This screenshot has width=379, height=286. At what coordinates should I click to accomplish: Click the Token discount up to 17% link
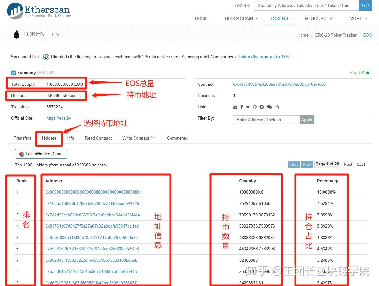click(264, 57)
